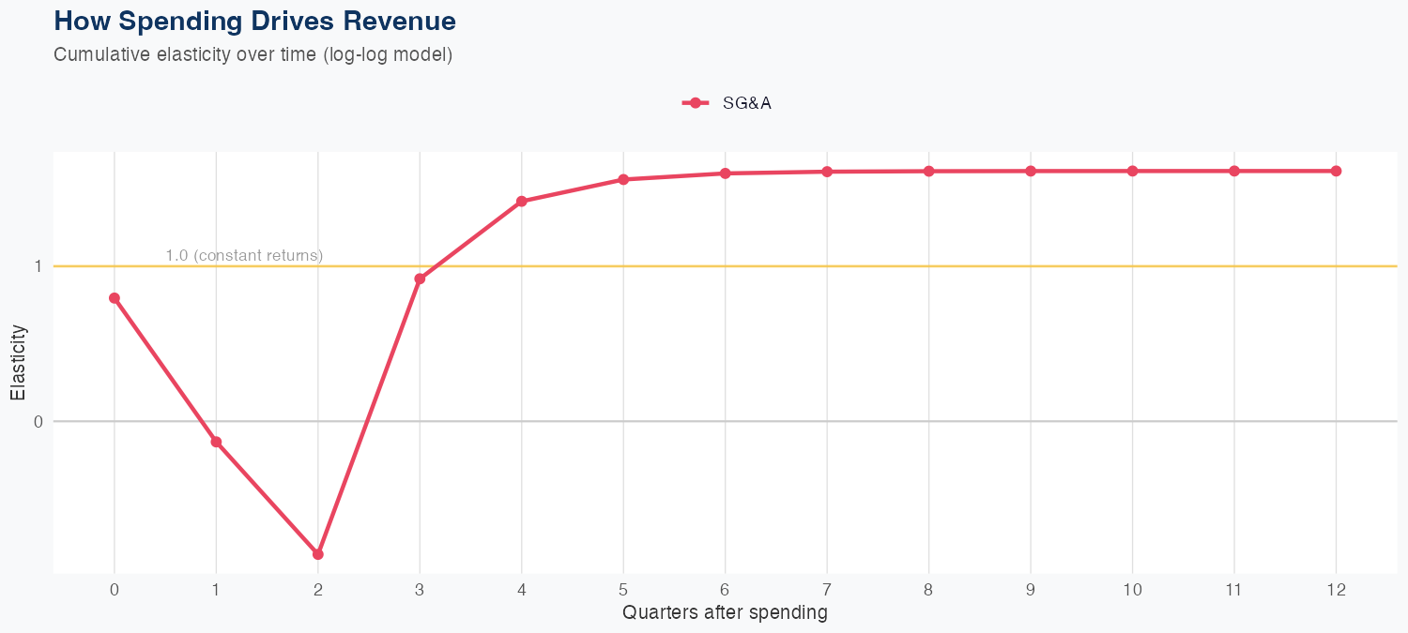Click the '1.0 (constant returns)' annotation label
This screenshot has height=633, width=1408.
click(x=244, y=255)
